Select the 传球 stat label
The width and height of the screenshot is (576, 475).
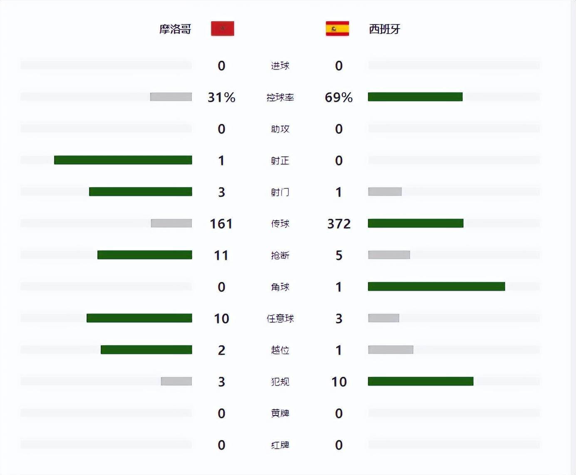coord(280,224)
